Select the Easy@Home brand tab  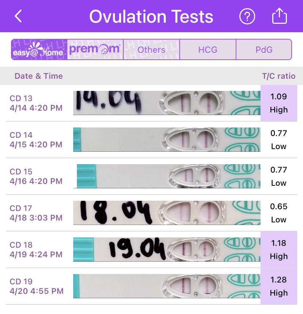click(x=39, y=49)
